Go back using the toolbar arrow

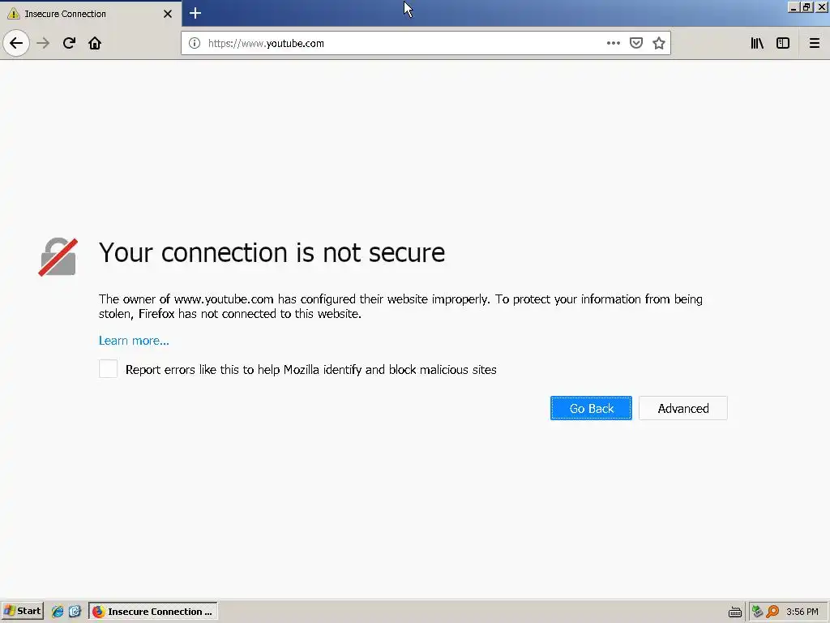pyautogui.click(x=16, y=43)
